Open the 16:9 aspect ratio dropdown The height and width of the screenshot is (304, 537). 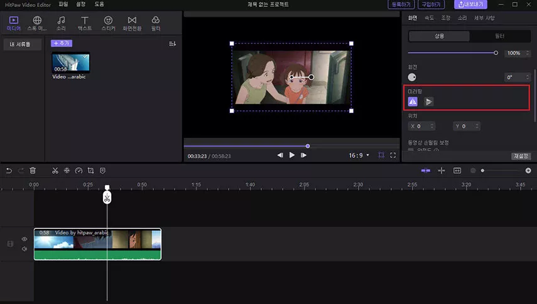point(359,155)
